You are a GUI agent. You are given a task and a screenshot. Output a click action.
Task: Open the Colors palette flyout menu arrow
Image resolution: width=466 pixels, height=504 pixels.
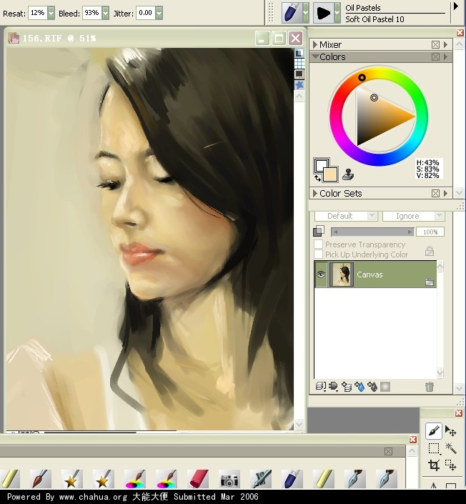[446, 57]
